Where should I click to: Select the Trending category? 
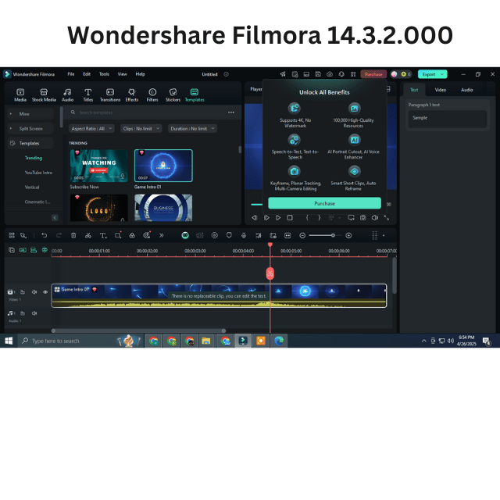point(33,158)
